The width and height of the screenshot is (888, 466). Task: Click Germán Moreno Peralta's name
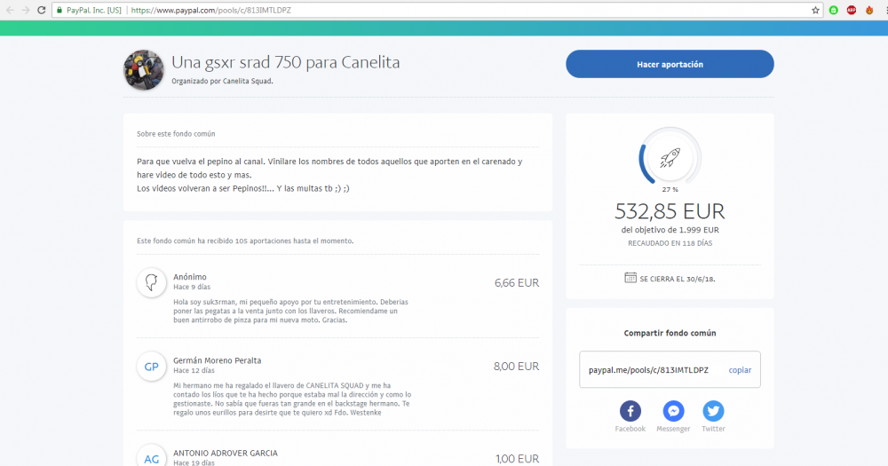[217, 360]
